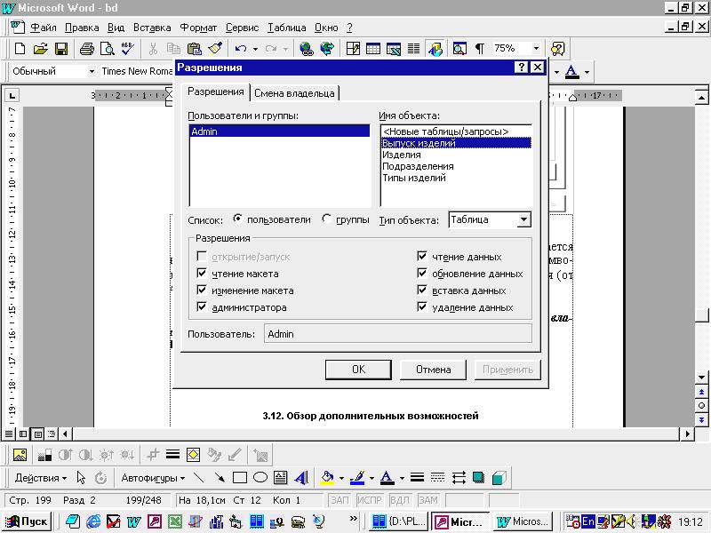Open the zoom 75% dropdown
This screenshot has height=533, width=711.
pos(536,49)
